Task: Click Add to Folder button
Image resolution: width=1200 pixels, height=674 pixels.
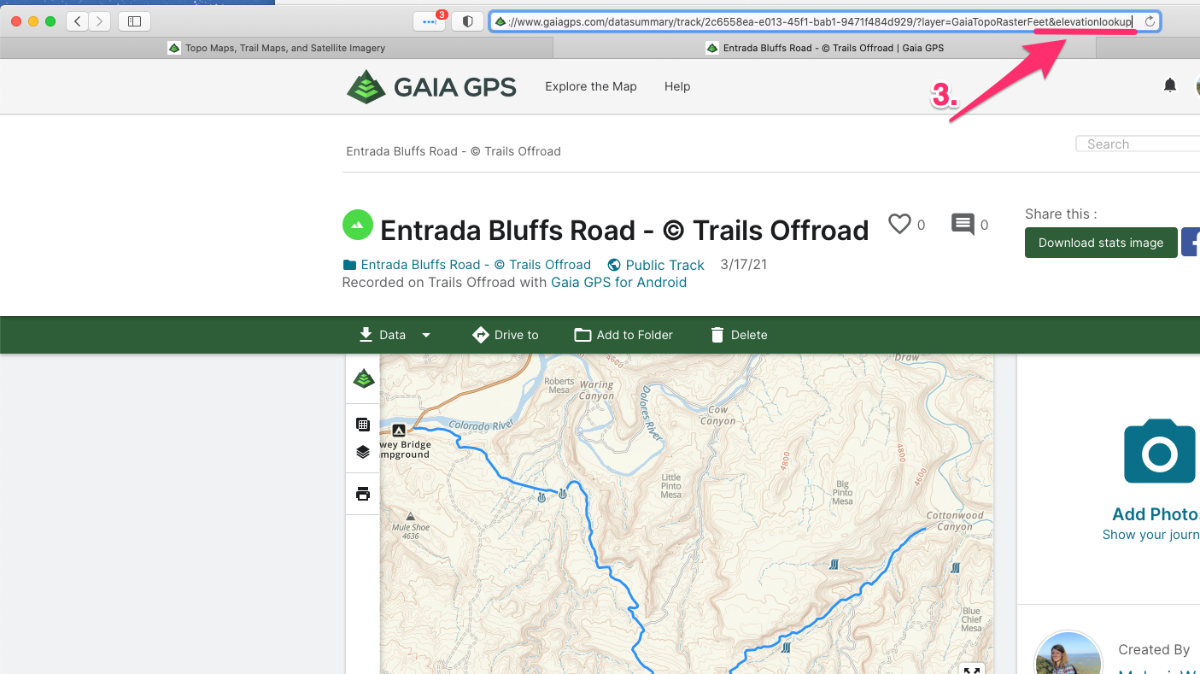Action: click(x=623, y=335)
